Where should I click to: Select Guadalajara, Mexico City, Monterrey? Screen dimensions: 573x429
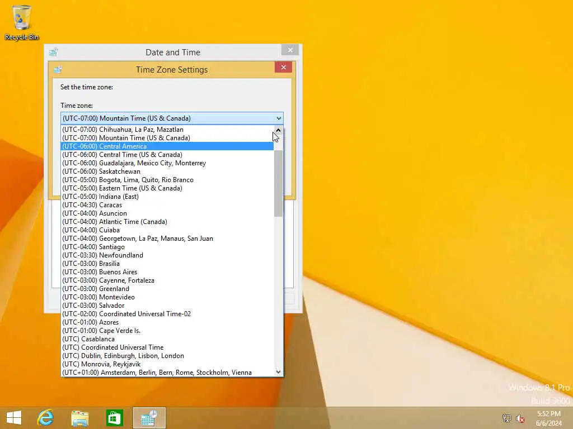click(167, 163)
